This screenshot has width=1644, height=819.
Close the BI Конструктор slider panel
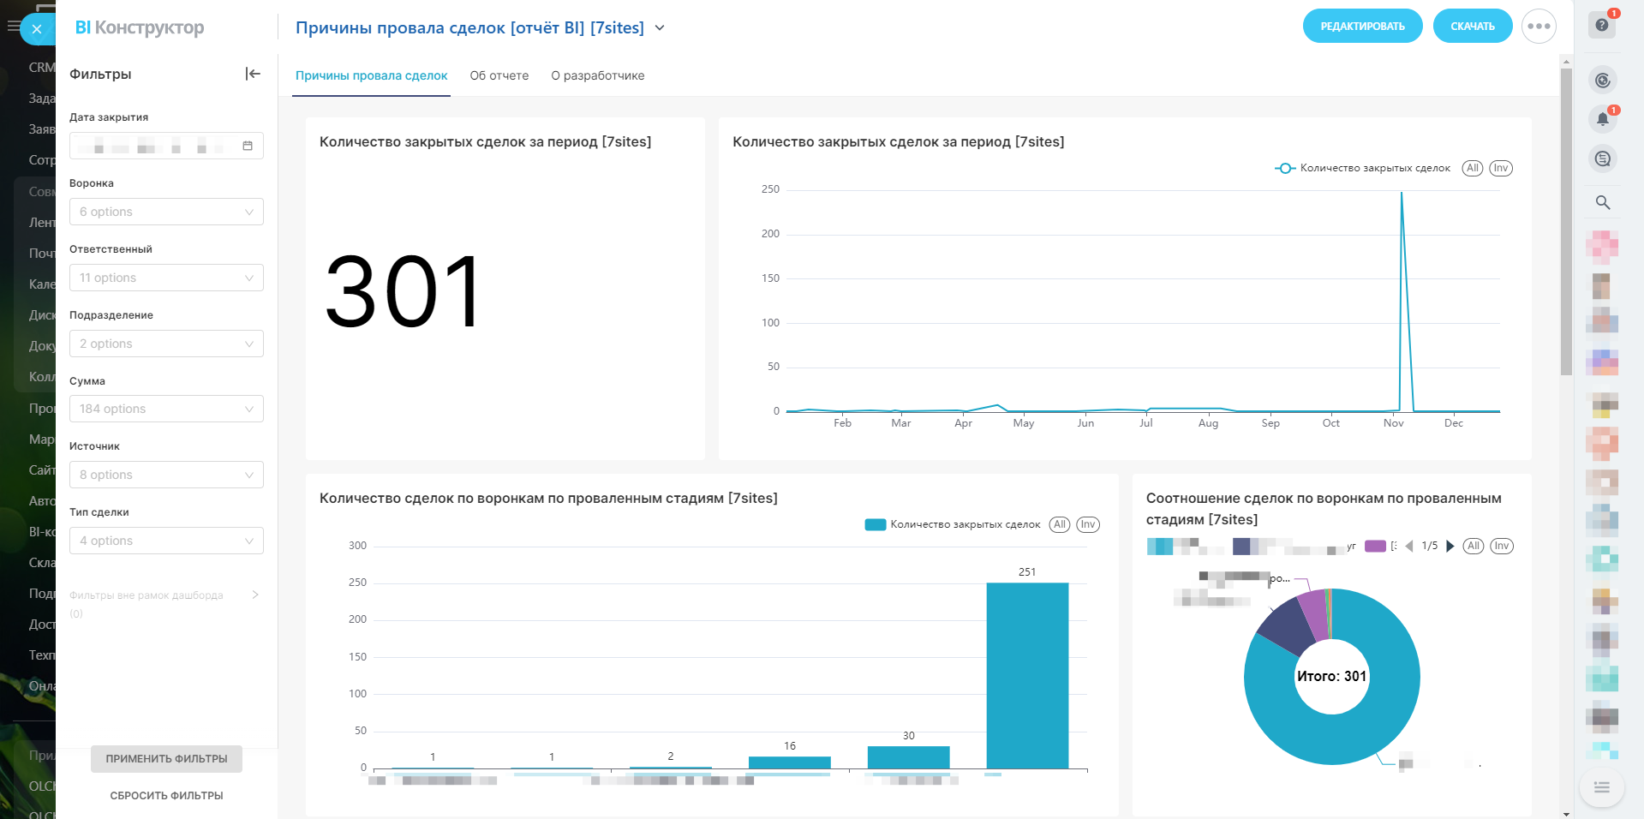coord(37,29)
